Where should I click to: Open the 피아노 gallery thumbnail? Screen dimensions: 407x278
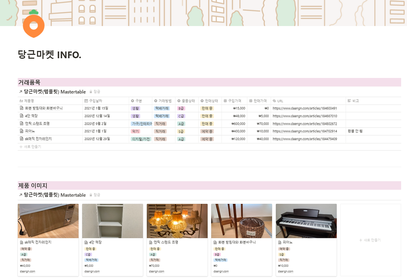point(306,221)
